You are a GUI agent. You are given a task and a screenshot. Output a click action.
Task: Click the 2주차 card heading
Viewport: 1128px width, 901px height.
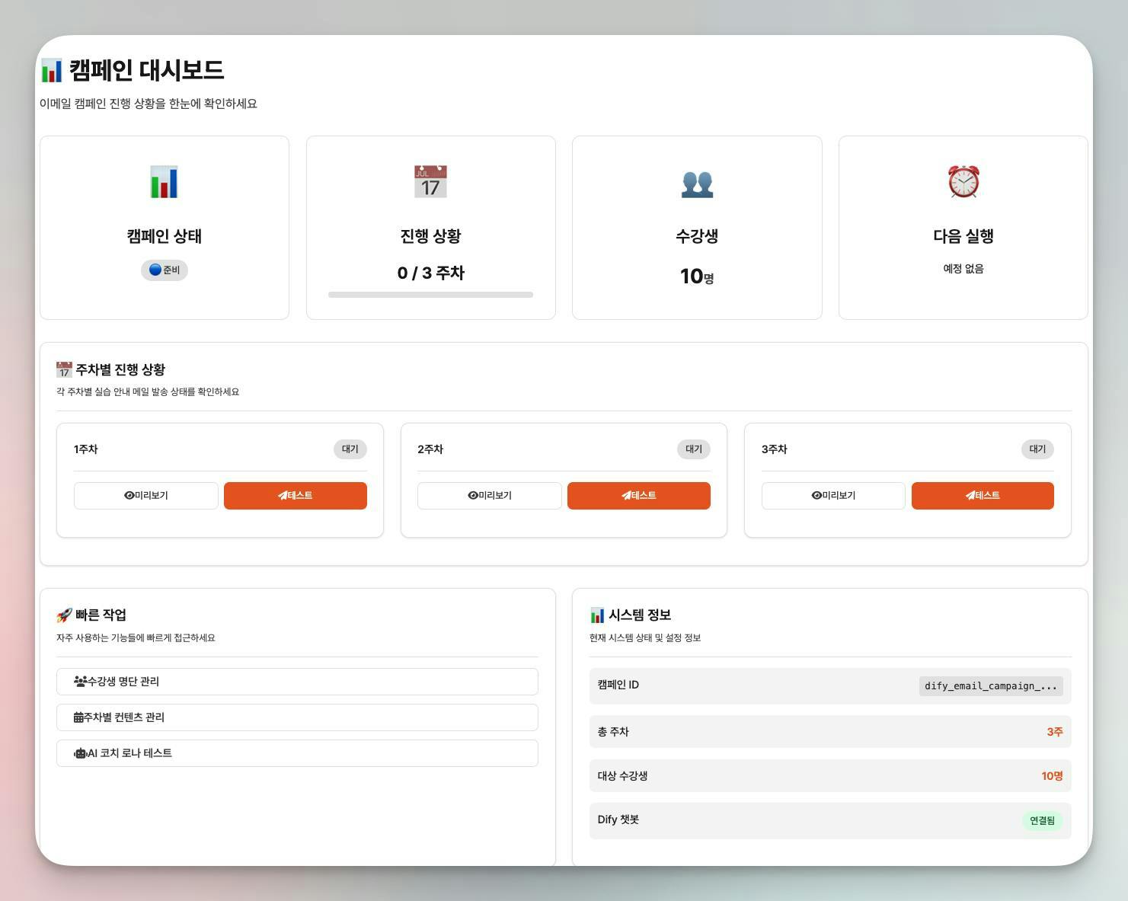click(430, 449)
